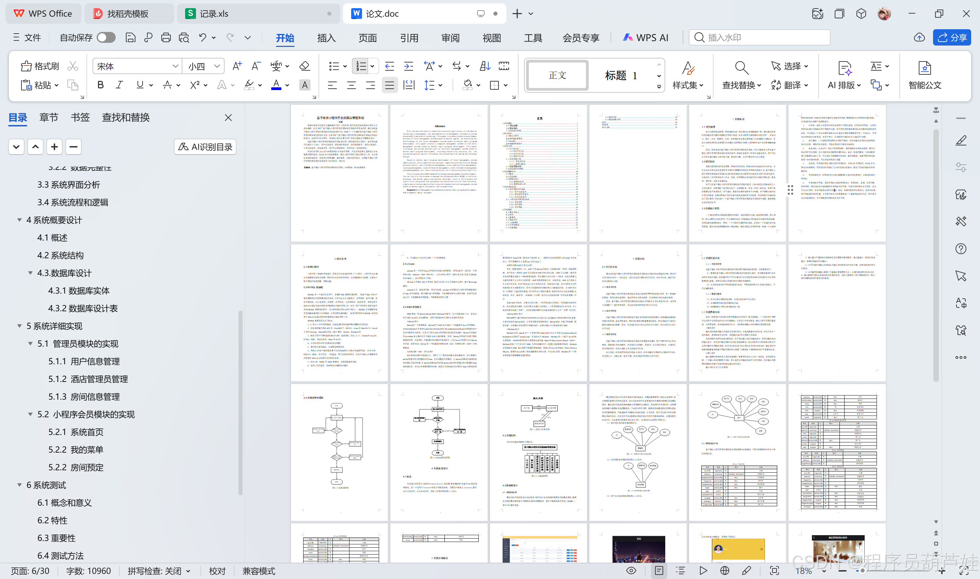Click the 插入水印 search input field
The width and height of the screenshot is (980, 579).
759,37
